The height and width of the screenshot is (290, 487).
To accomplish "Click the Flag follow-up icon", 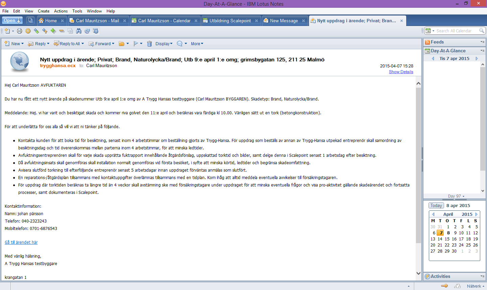I will pos(136,44).
